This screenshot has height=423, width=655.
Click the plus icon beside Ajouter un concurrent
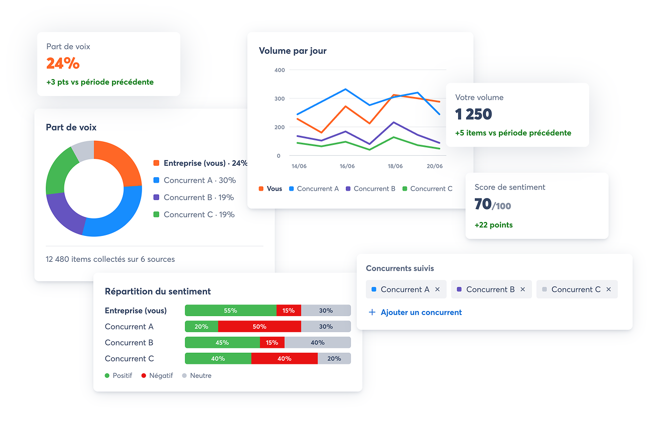pos(372,312)
